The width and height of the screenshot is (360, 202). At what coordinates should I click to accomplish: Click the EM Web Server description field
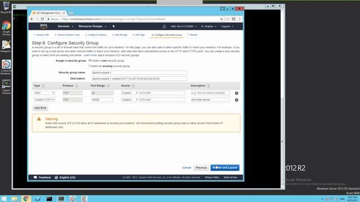click(x=210, y=100)
